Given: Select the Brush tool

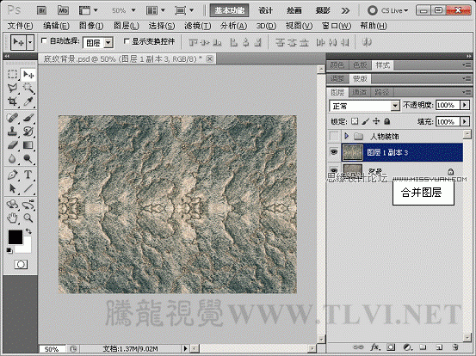Looking at the screenshot, I should point(28,118).
